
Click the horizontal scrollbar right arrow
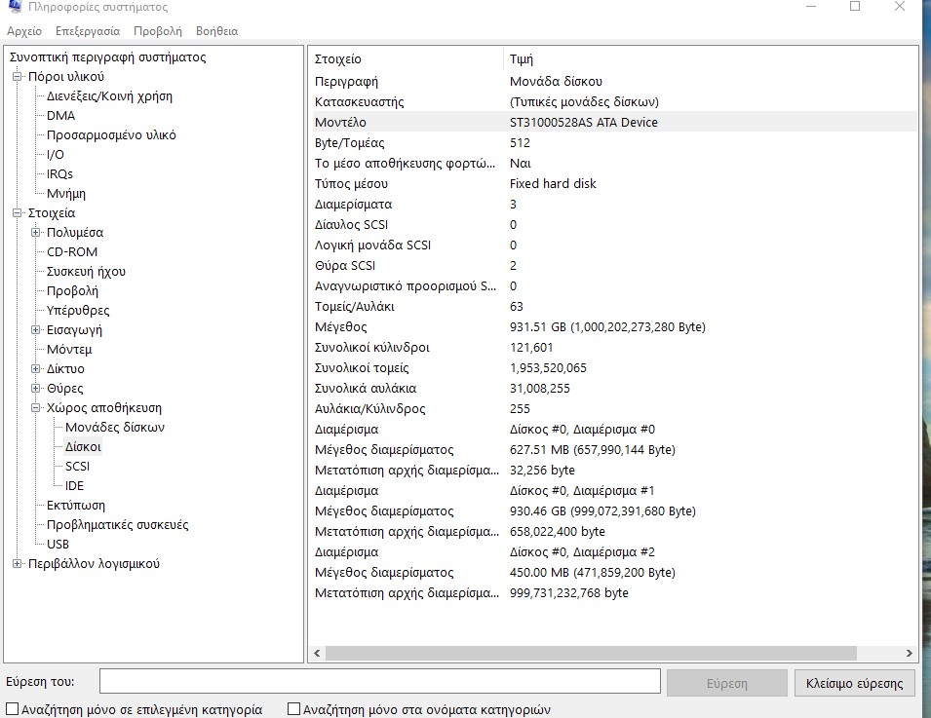tap(909, 654)
